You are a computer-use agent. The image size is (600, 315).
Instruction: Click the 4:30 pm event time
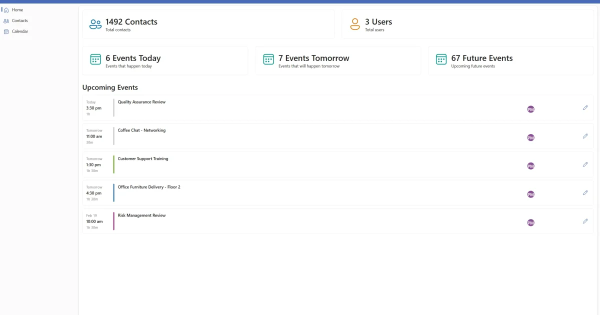[93, 193]
